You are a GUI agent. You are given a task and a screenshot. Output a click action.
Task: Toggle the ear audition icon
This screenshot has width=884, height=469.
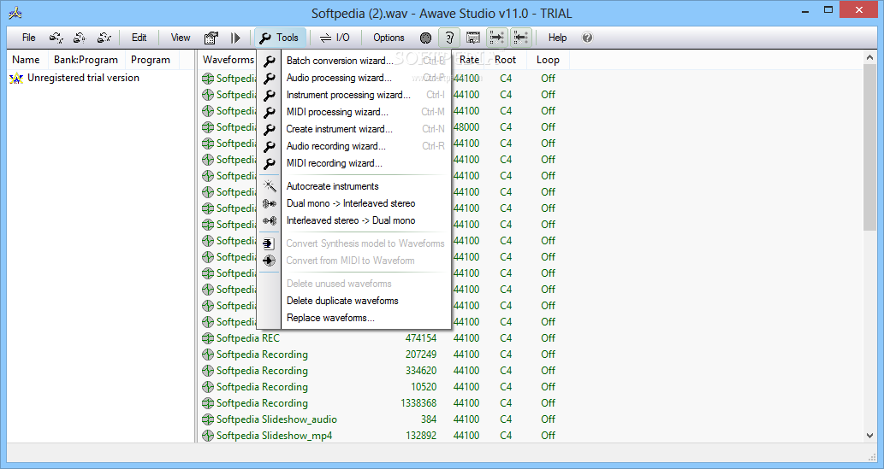(x=449, y=38)
